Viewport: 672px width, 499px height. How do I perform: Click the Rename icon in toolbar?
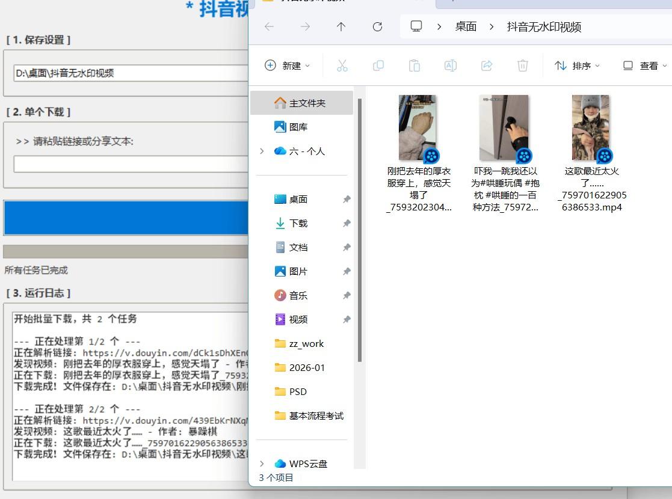(x=451, y=66)
